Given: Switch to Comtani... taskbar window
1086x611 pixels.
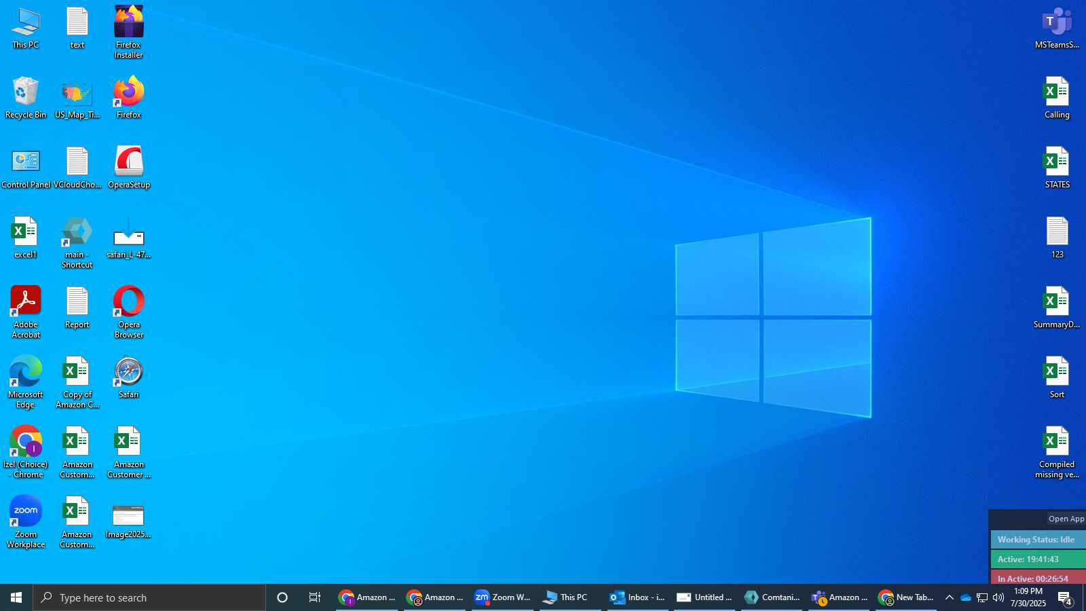Looking at the screenshot, I should pos(772,597).
